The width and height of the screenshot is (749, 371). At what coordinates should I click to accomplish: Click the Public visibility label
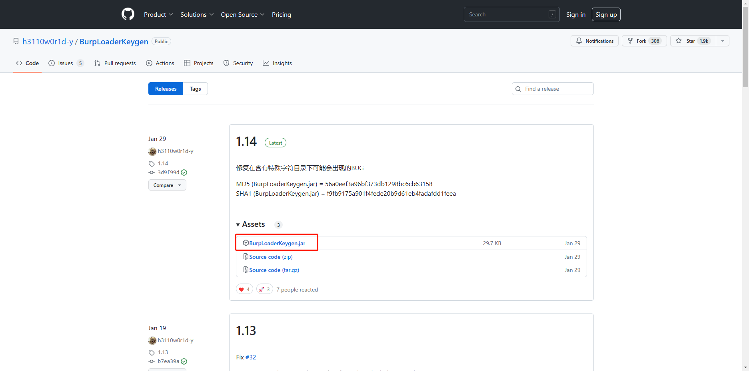[161, 42]
